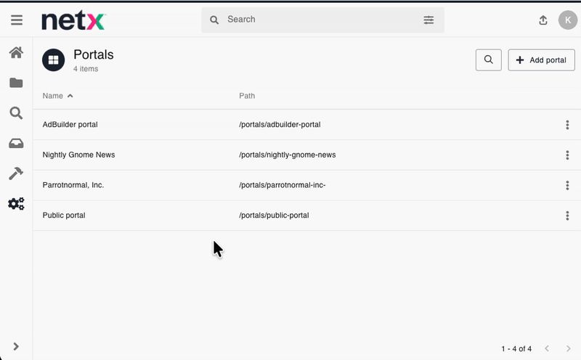Open actions menu for AdBuilder portal
The width and height of the screenshot is (581, 360).
(x=567, y=125)
